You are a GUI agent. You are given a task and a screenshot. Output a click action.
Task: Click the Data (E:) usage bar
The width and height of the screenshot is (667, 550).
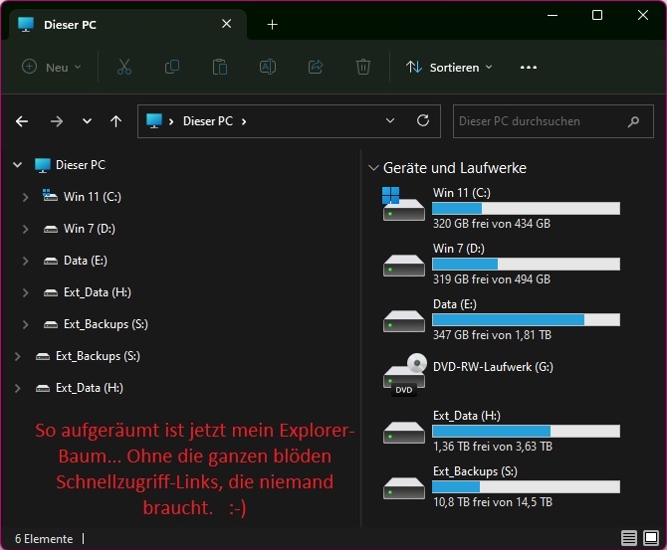(x=526, y=319)
